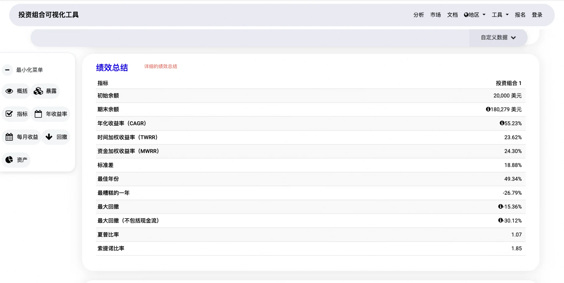Click the info icon beside 180,279 美元
The width and height of the screenshot is (564, 283).
click(x=488, y=109)
